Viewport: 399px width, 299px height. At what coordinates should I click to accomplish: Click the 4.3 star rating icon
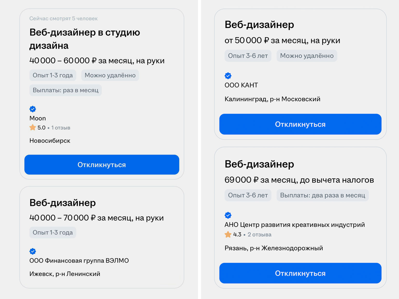click(228, 235)
